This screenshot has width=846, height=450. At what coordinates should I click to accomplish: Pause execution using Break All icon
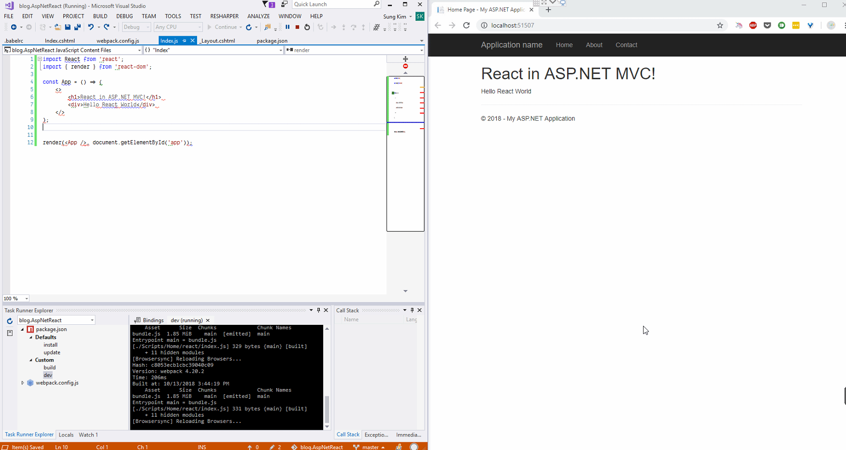pos(287,27)
